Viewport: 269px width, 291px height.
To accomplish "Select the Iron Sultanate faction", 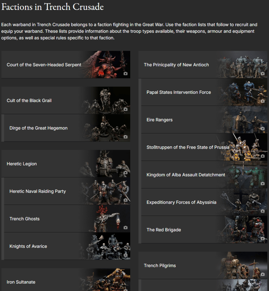I will click(x=21, y=282).
